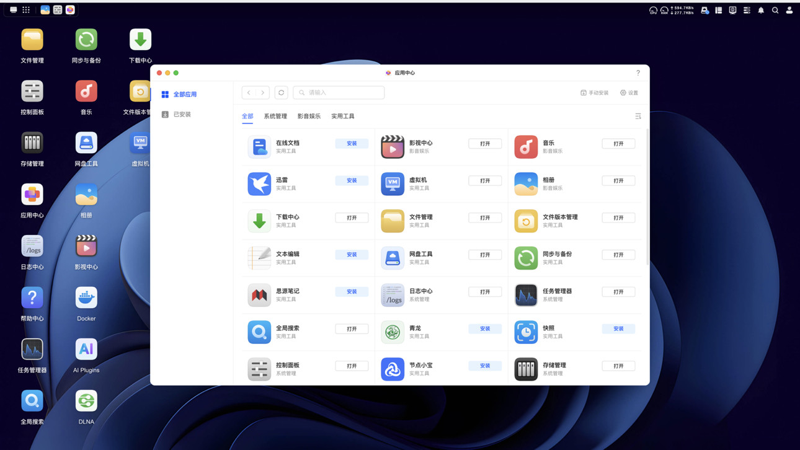
Task: Switch to the 影音娱乐 tab
Action: tap(309, 117)
